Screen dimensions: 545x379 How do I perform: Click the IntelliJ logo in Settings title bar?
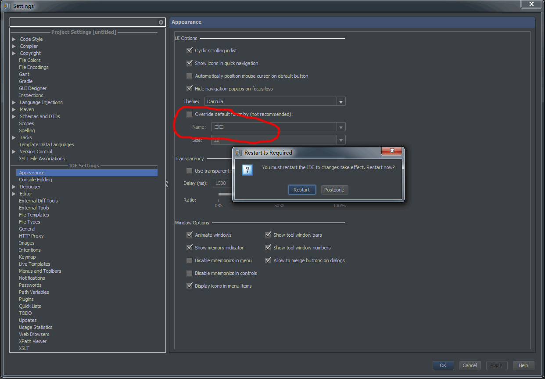(7, 6)
